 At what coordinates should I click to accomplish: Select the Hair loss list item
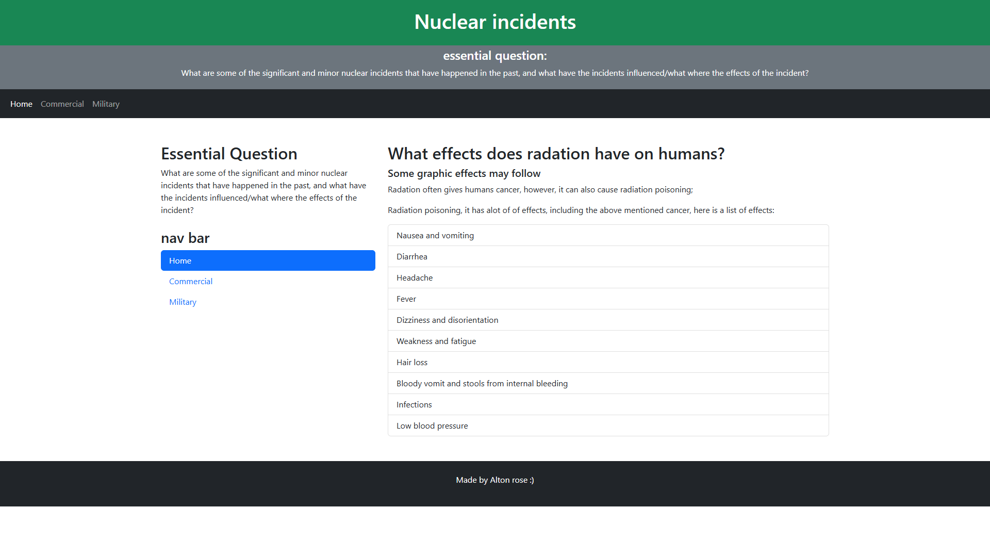pos(608,362)
